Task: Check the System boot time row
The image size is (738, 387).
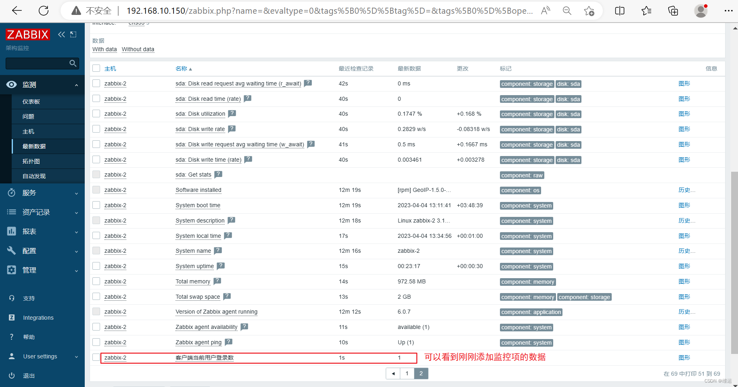Action: tap(96, 205)
